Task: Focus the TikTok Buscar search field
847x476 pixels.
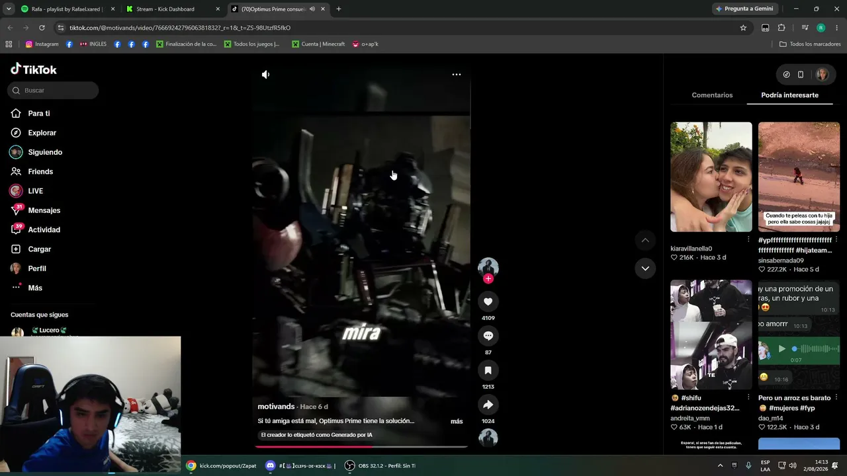Action: tap(53, 91)
